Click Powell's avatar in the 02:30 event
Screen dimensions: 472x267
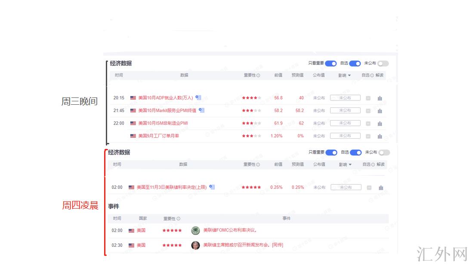[x=196, y=246]
